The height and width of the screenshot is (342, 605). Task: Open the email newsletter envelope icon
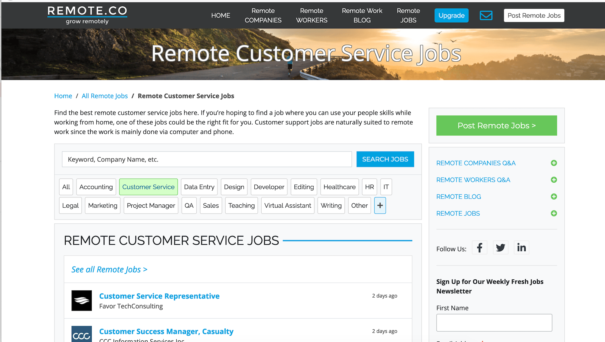tap(486, 15)
